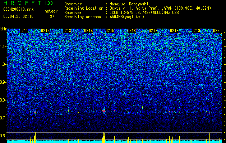Click the Observer field label
The height and width of the screenshot is (143, 226).
tap(73, 4)
